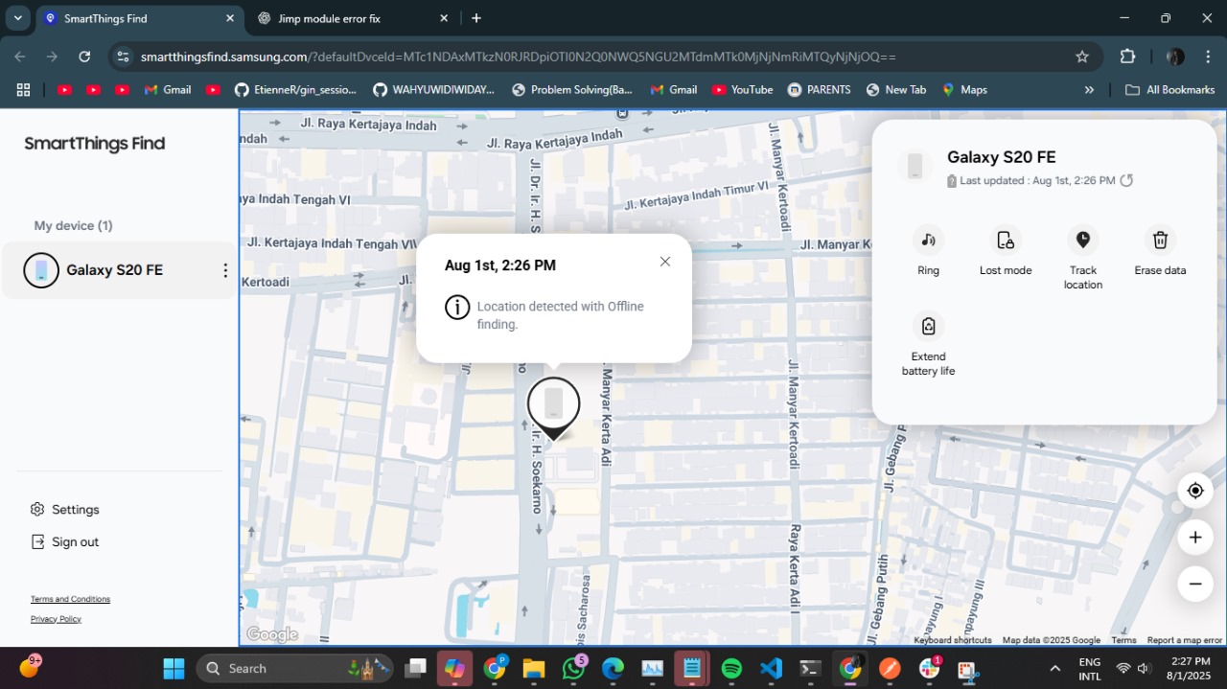Click the Ring device icon
Viewport: 1227px width, 689px height.
coord(928,241)
